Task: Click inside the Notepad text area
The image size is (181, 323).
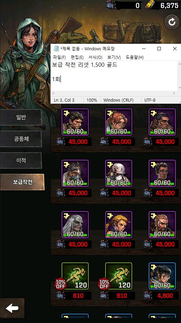Action: tap(114, 76)
